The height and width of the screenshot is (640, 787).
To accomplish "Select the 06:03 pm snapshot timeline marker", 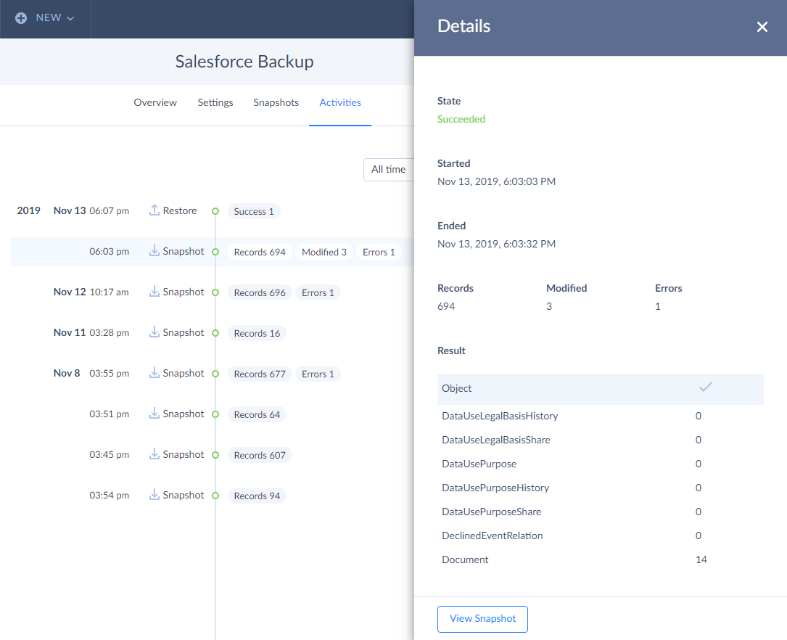I will tap(215, 252).
